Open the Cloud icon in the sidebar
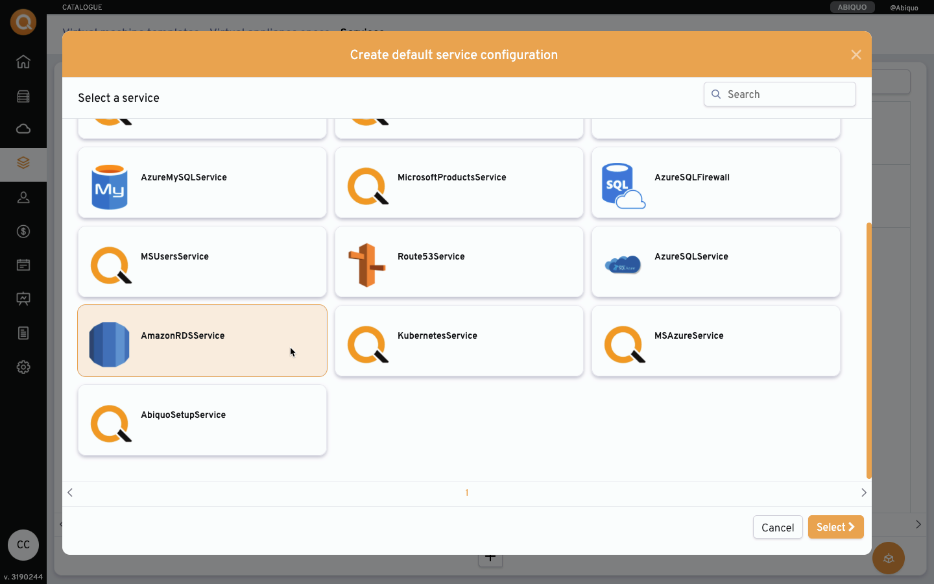This screenshot has height=584, width=934. tap(23, 128)
